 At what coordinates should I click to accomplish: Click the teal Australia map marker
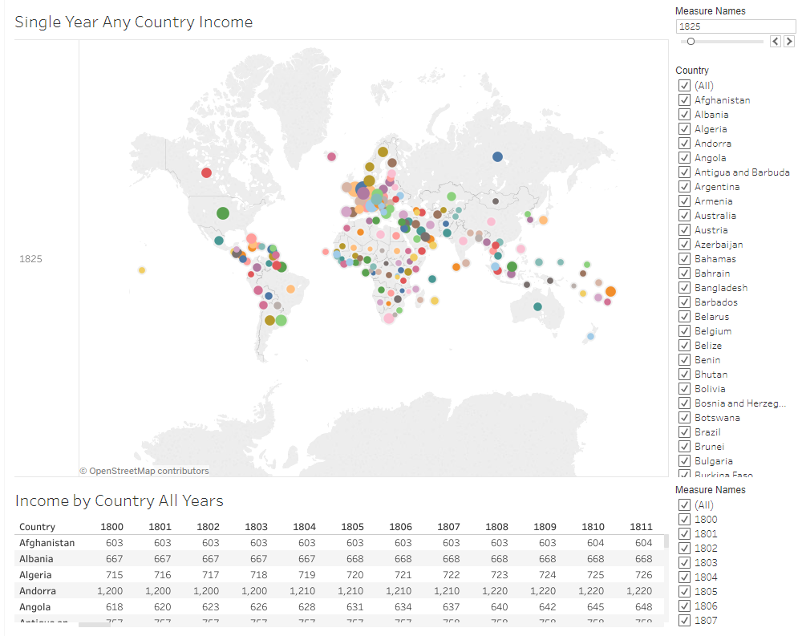[537, 306]
